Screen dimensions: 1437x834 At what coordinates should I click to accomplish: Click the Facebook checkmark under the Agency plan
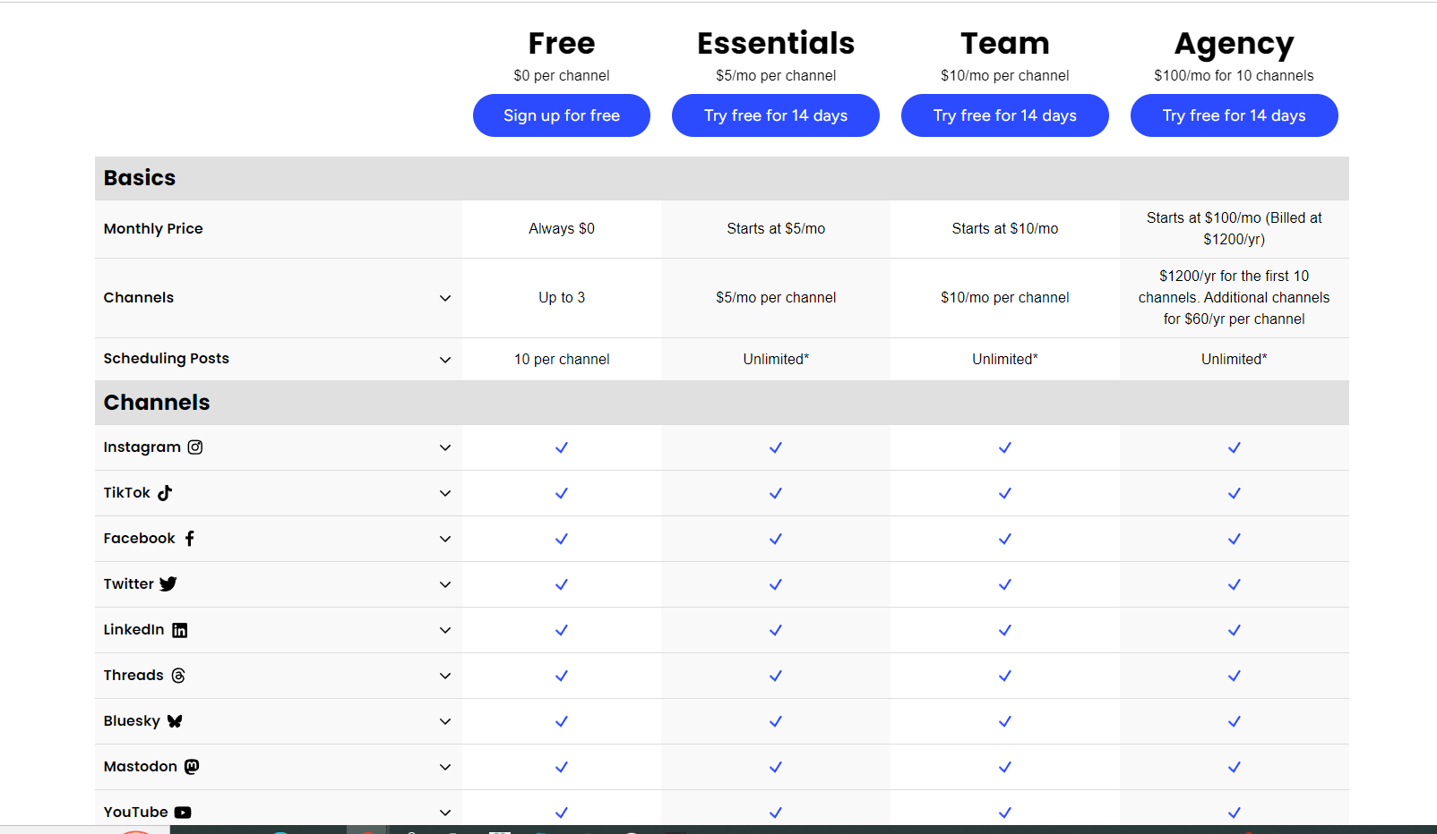[1235, 539]
